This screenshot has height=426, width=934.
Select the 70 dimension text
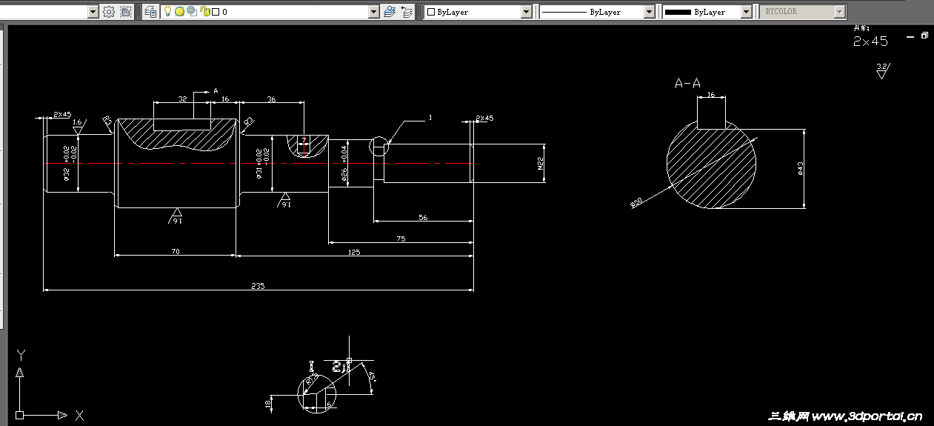pos(176,252)
